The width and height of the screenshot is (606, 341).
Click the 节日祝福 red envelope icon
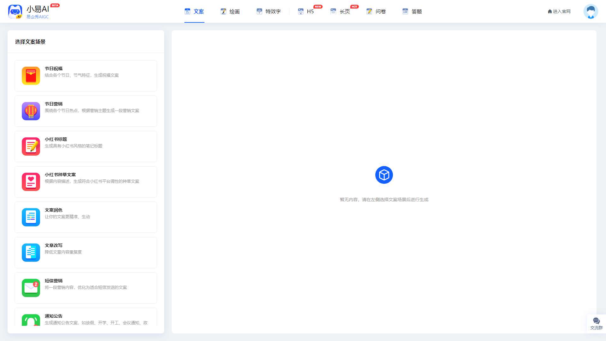pyautogui.click(x=31, y=76)
